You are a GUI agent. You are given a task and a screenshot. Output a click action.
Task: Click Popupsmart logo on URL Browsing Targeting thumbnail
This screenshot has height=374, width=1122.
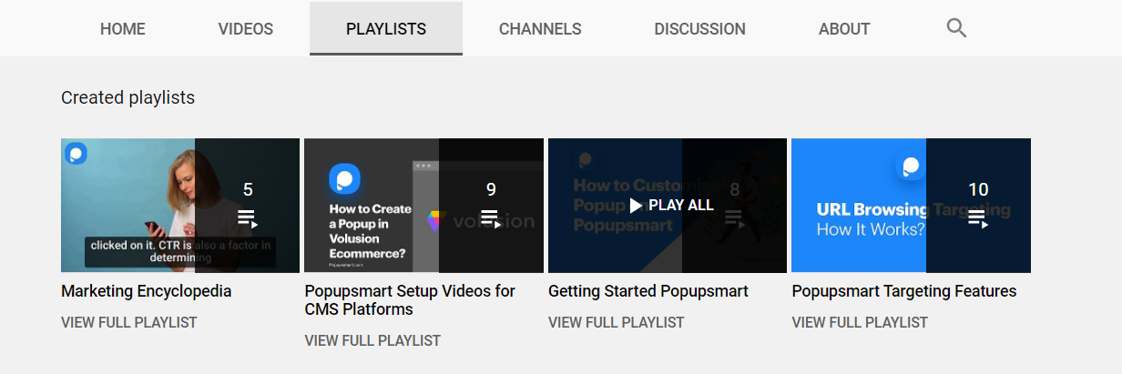point(911,167)
